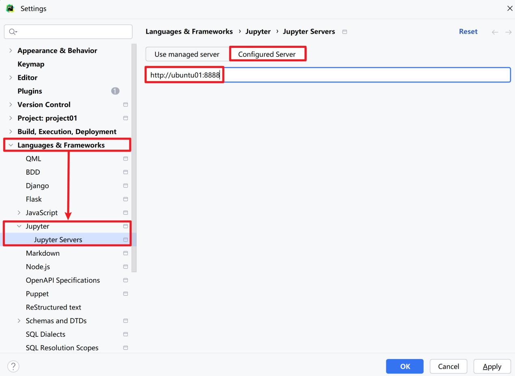Viewport: 515px width, 376px height.
Task: Click the project icon on OpenAPI Specifications row
Action: (125, 280)
